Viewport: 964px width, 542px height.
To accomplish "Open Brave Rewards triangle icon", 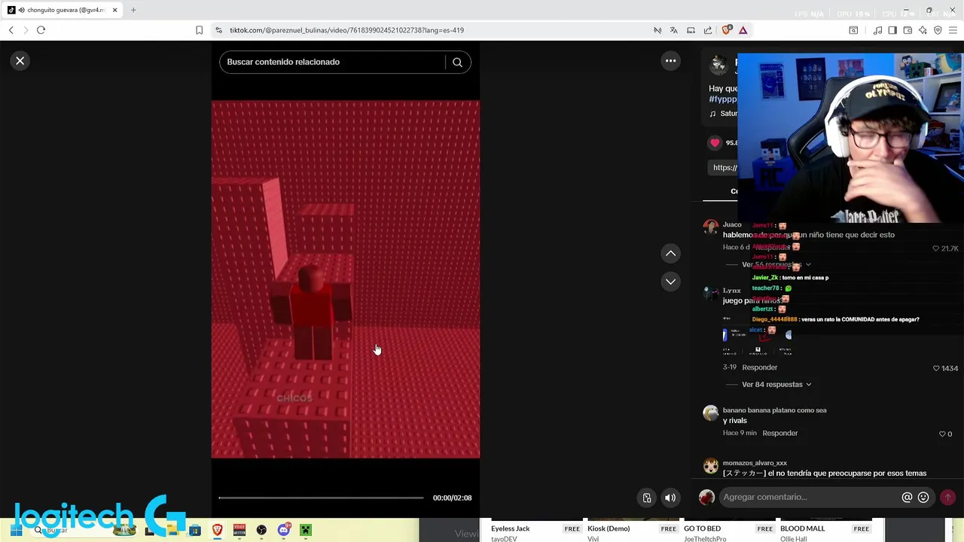I will click(743, 30).
